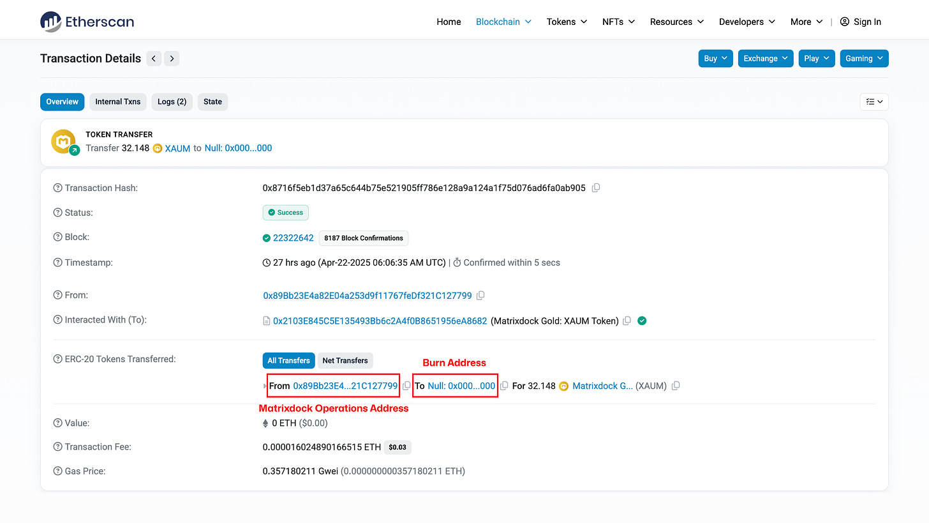This screenshot has height=523, width=929.
Task: Copy the Null burn address in transfers
Action: coord(504,386)
